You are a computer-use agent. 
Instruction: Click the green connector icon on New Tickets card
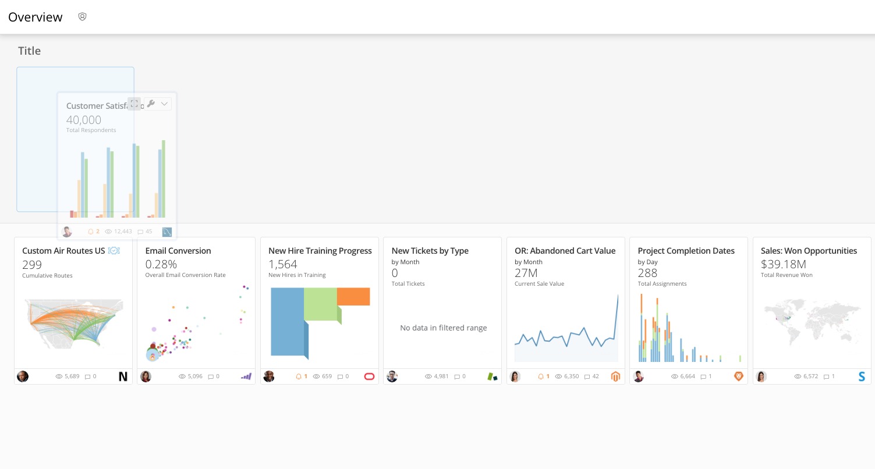click(x=493, y=376)
